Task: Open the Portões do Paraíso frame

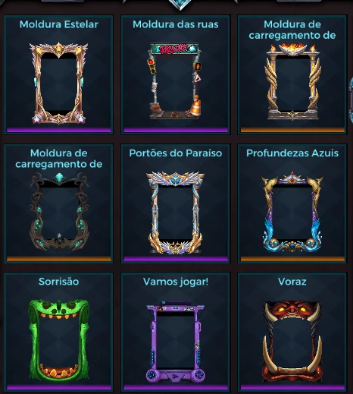Action: pos(176,203)
